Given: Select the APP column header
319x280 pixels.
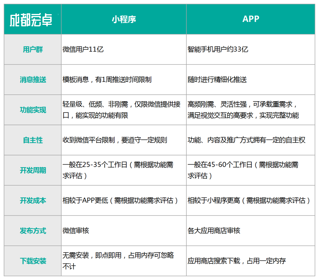Looking at the screenshot, I should (251, 19).
